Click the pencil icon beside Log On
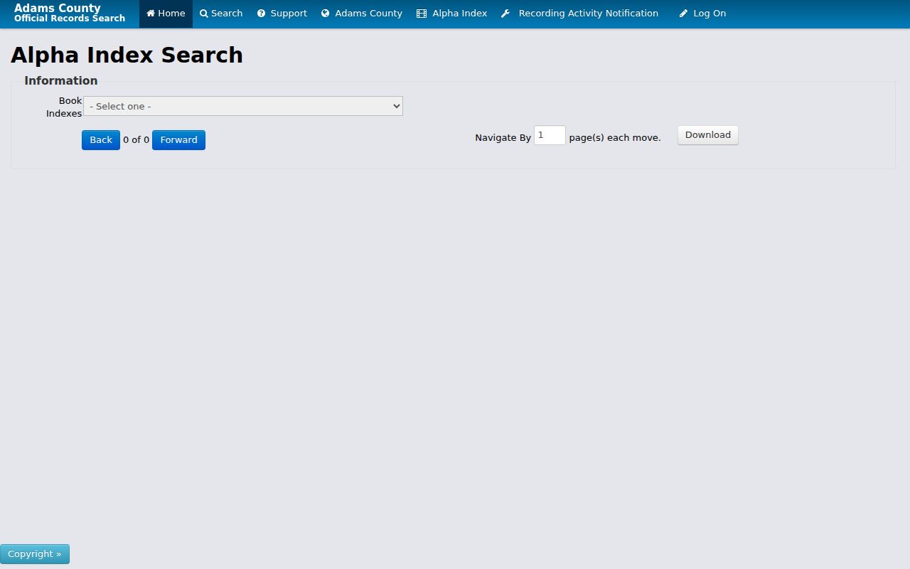Image resolution: width=910 pixels, height=569 pixels. click(x=683, y=14)
